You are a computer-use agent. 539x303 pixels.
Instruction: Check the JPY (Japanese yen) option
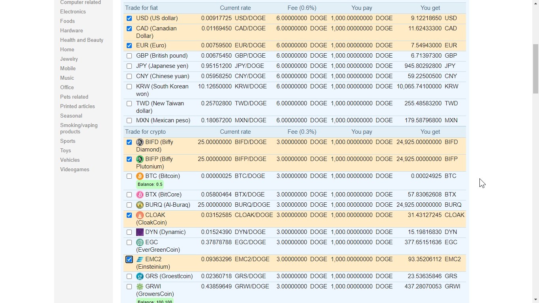coord(129,66)
